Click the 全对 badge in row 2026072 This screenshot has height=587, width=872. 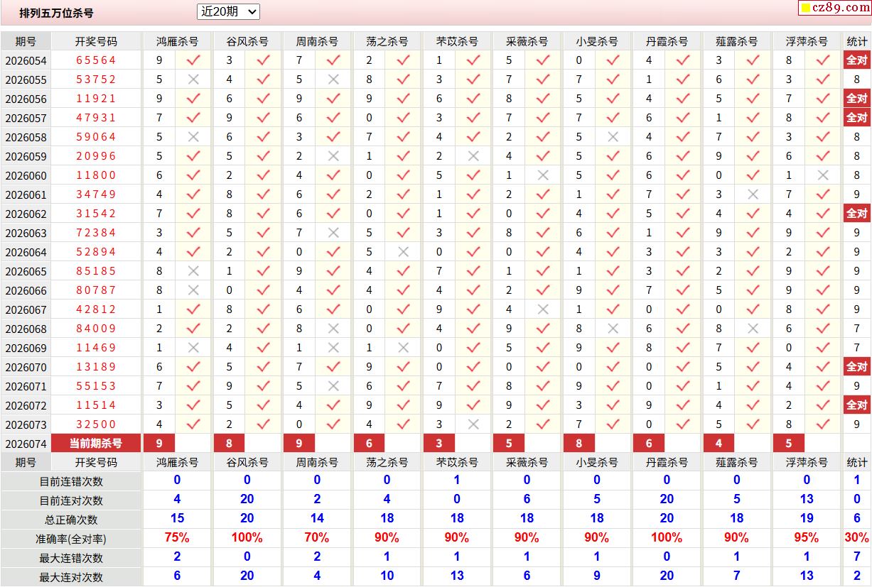[857, 405]
